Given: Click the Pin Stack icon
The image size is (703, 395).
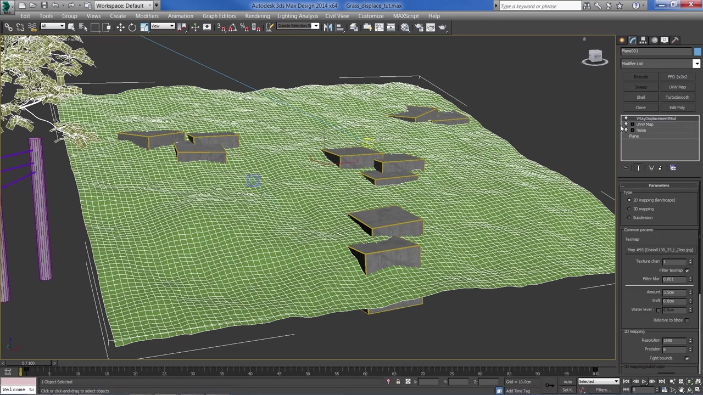Looking at the screenshot, I should 626,168.
